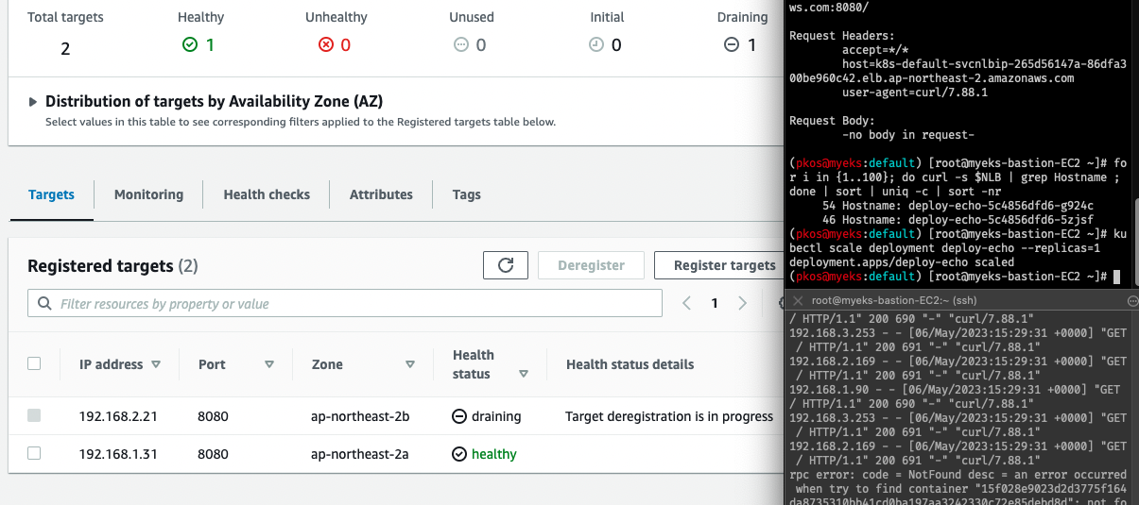Go to the previous page arrow in pagination
1139x505 pixels.
pyautogui.click(x=687, y=303)
